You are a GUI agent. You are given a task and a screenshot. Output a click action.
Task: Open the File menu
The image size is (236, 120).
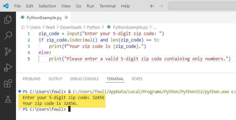click(x=18, y=6)
